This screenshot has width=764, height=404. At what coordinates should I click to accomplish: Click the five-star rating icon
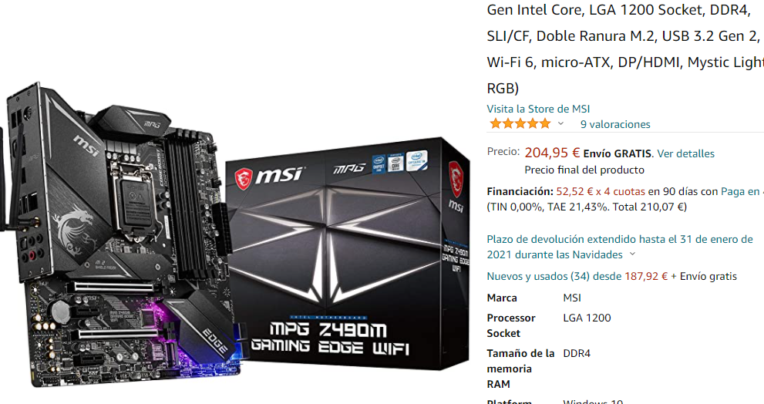pos(520,124)
